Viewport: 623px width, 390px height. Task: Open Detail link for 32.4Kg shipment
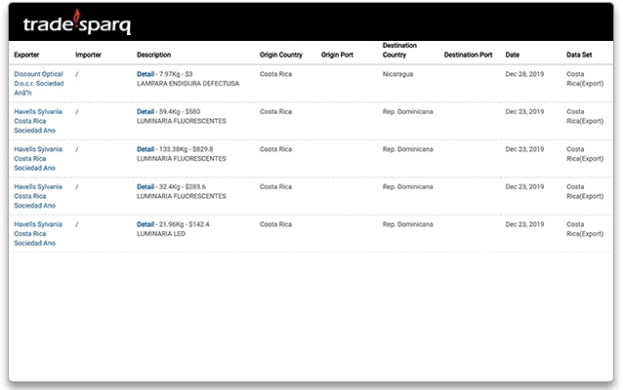tap(145, 187)
